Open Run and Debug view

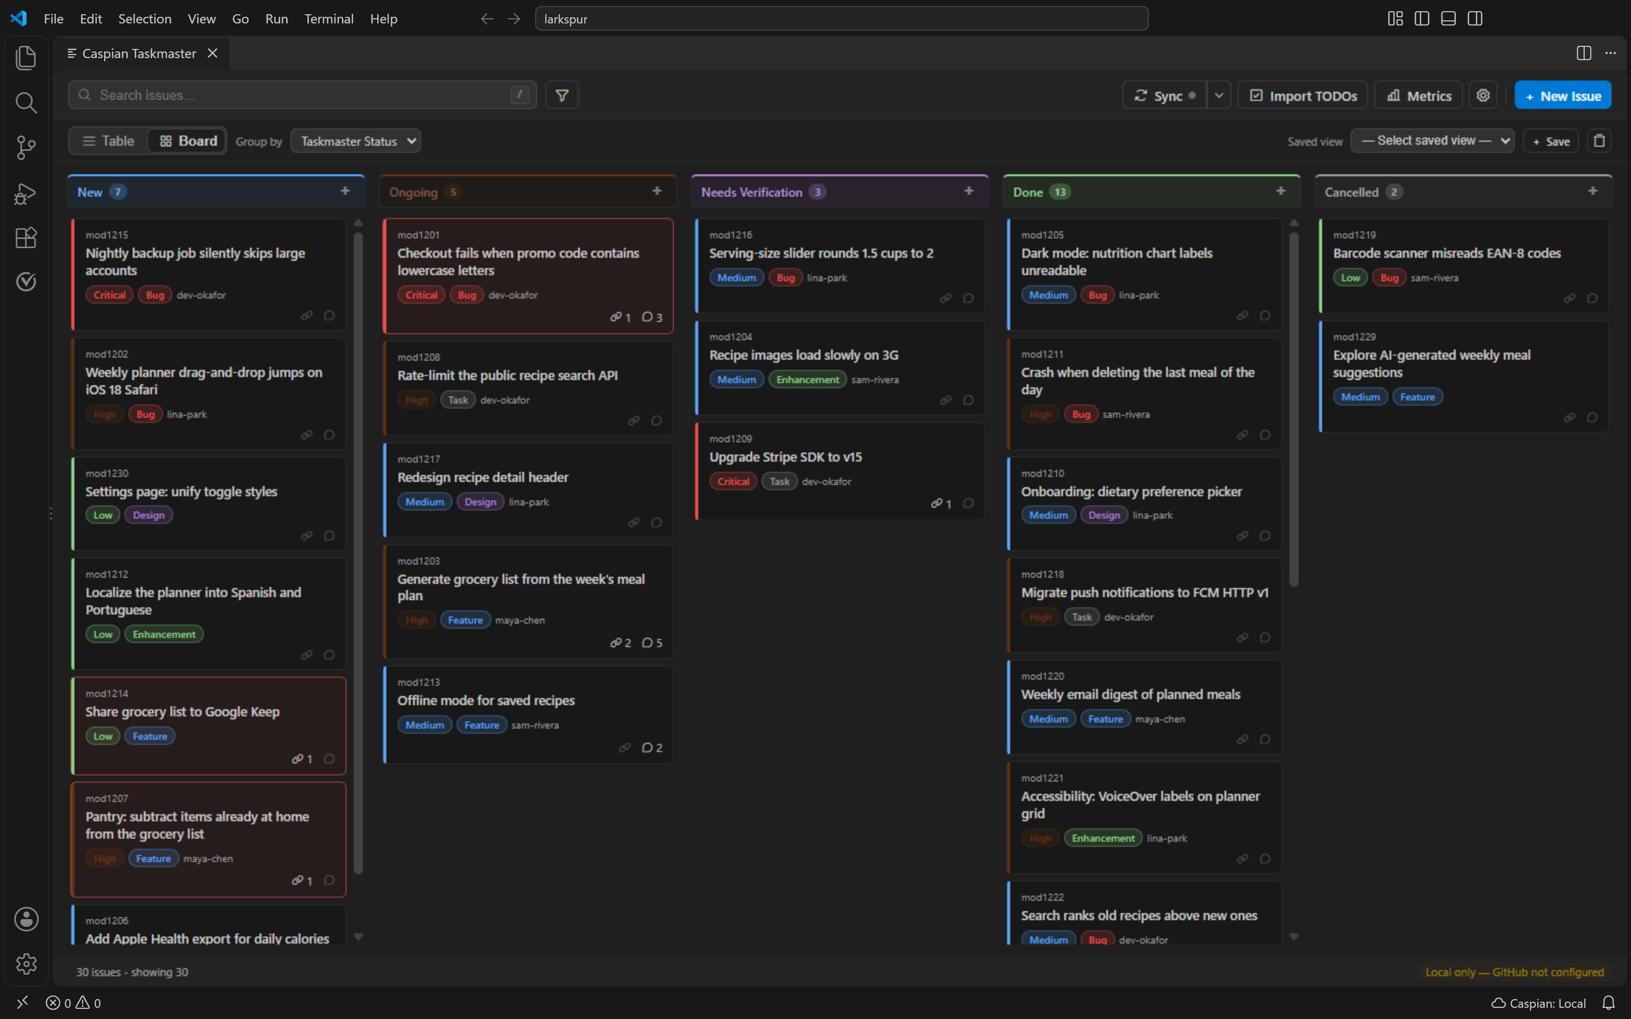coord(25,194)
